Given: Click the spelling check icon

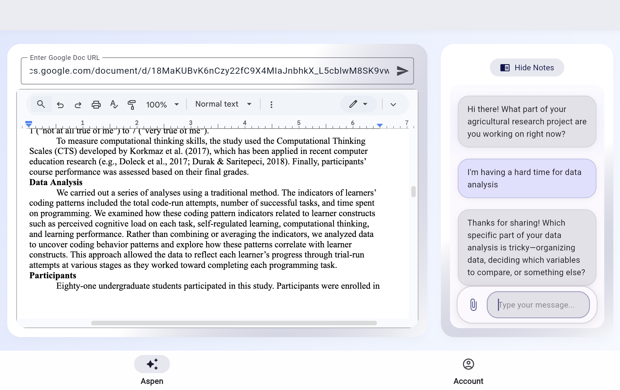Looking at the screenshot, I should click(114, 104).
